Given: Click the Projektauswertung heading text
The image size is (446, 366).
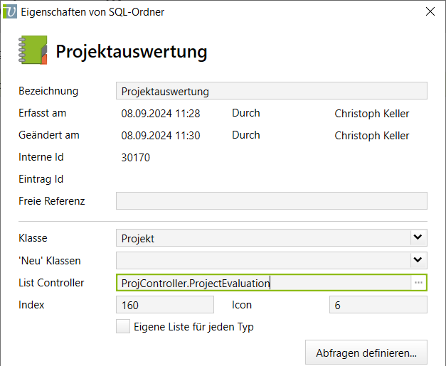Looking at the screenshot, I should (132, 52).
